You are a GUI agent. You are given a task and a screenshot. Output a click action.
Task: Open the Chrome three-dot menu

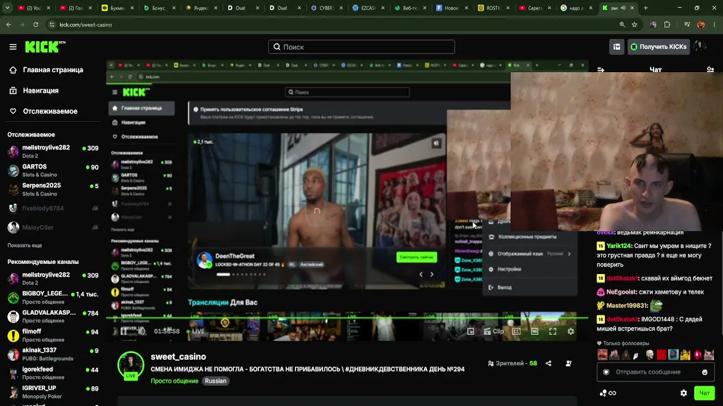[715, 25]
